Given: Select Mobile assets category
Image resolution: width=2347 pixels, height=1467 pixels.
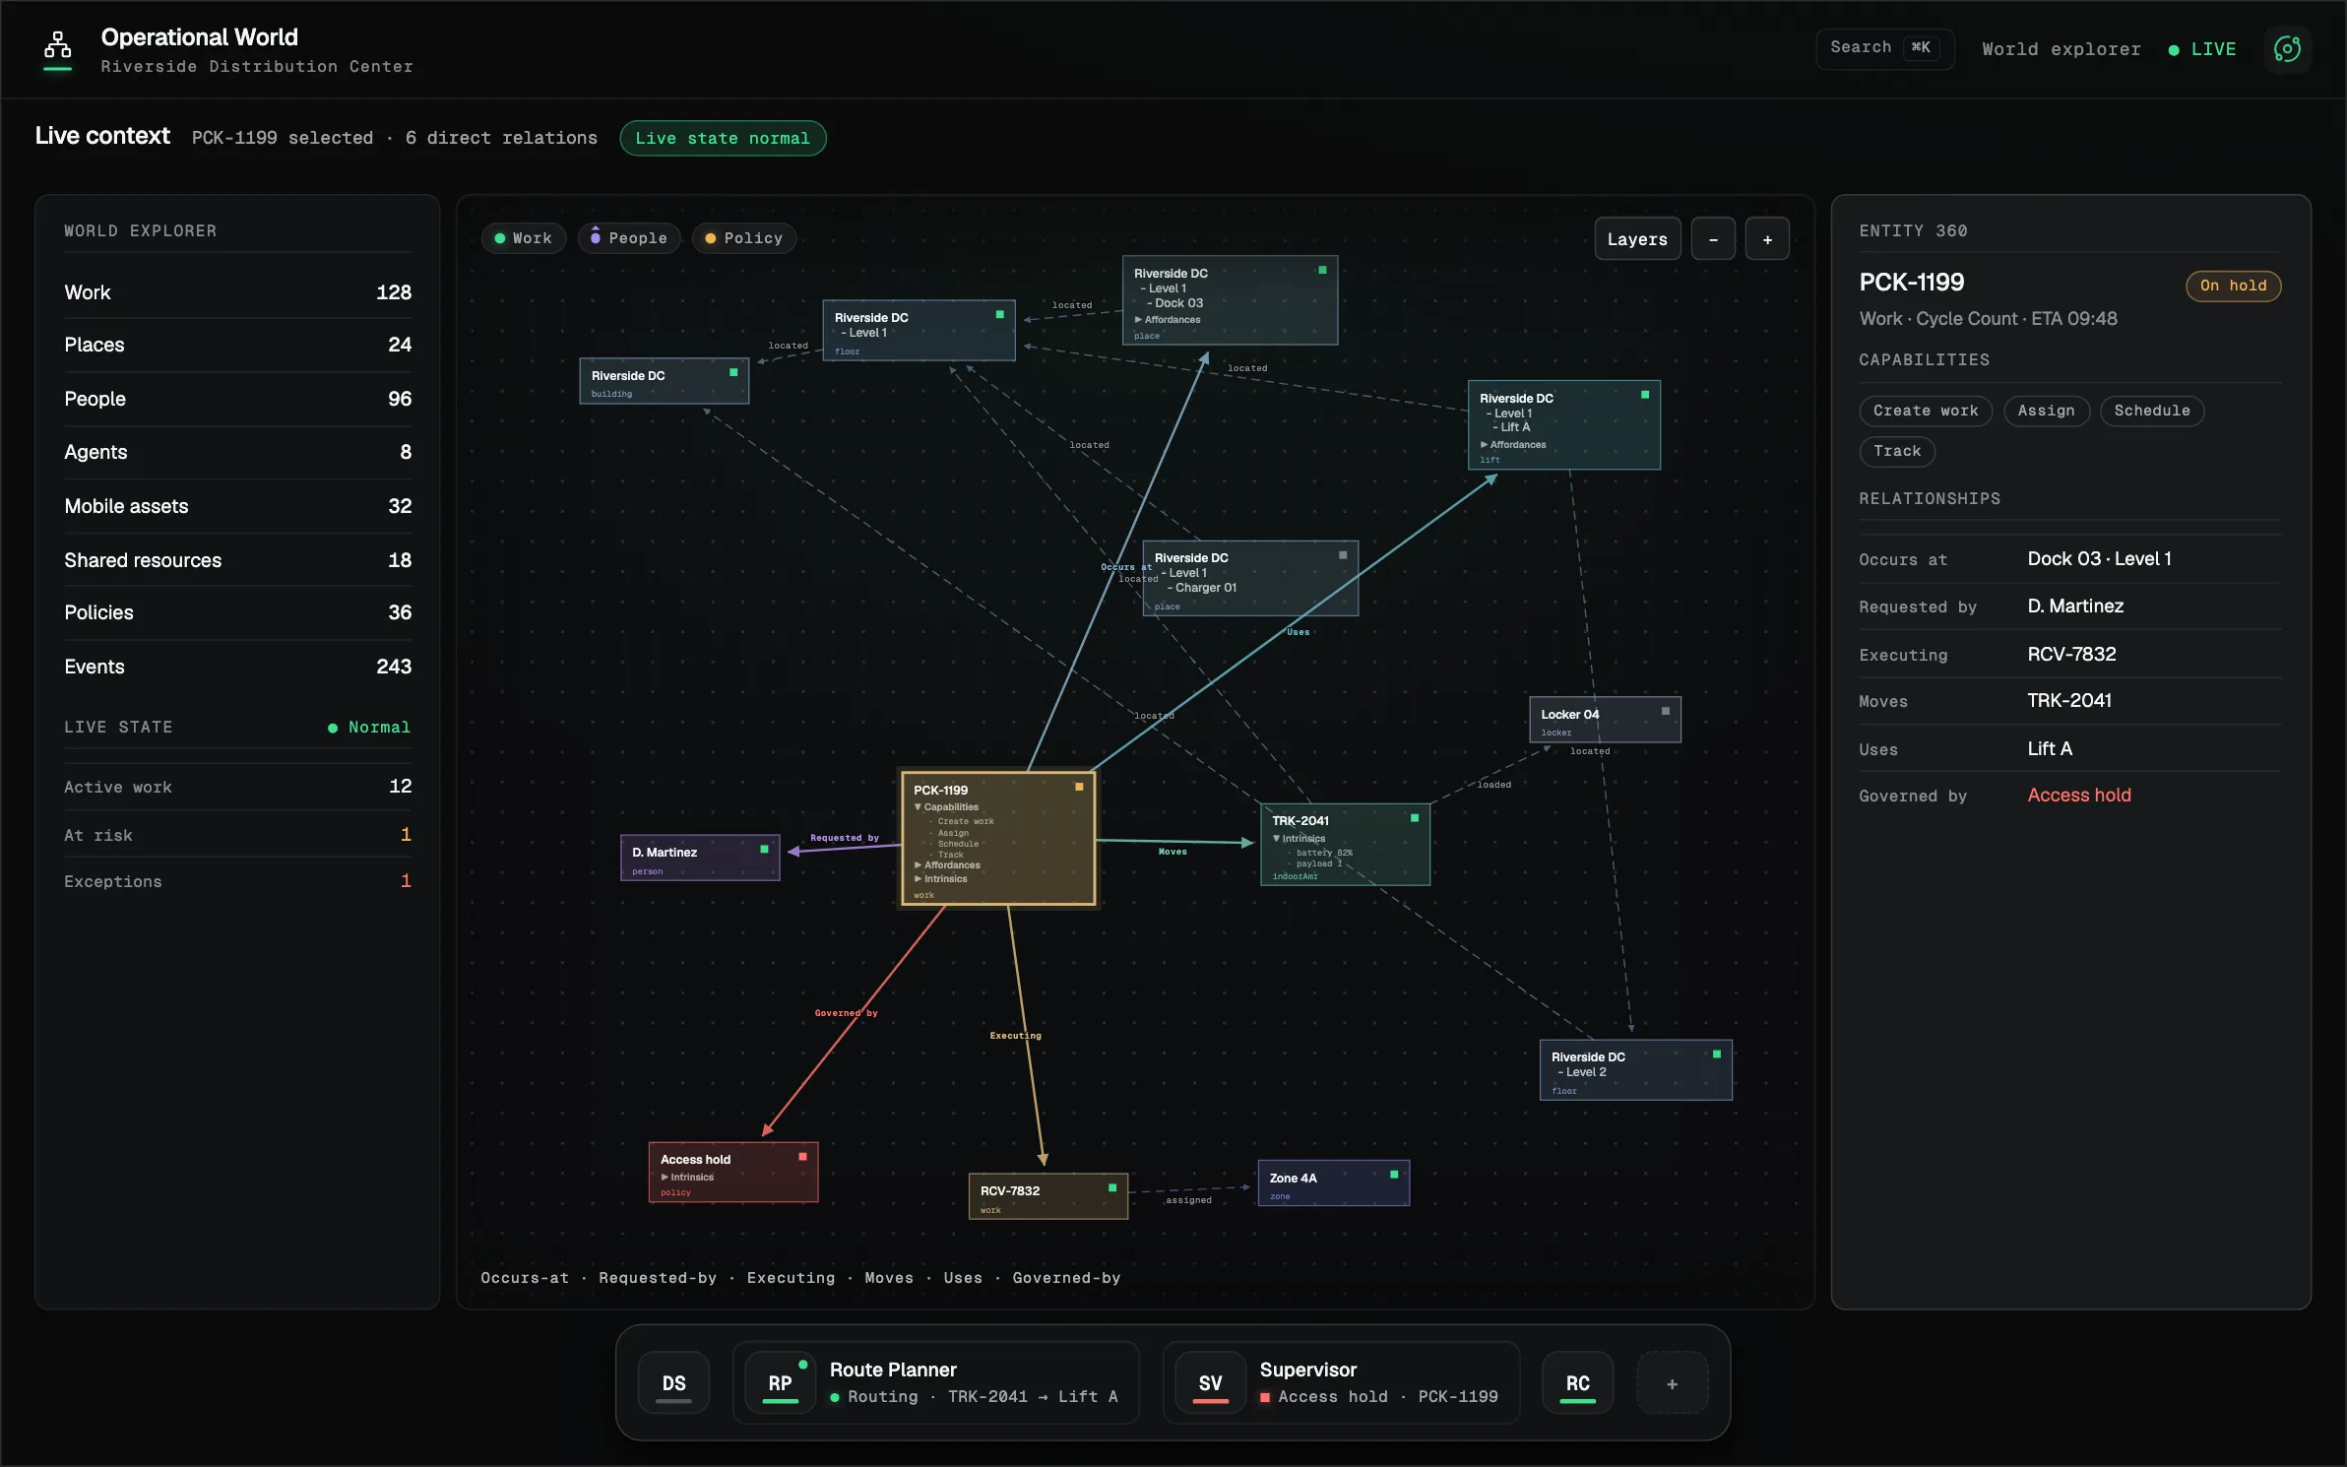Looking at the screenshot, I should [237, 506].
